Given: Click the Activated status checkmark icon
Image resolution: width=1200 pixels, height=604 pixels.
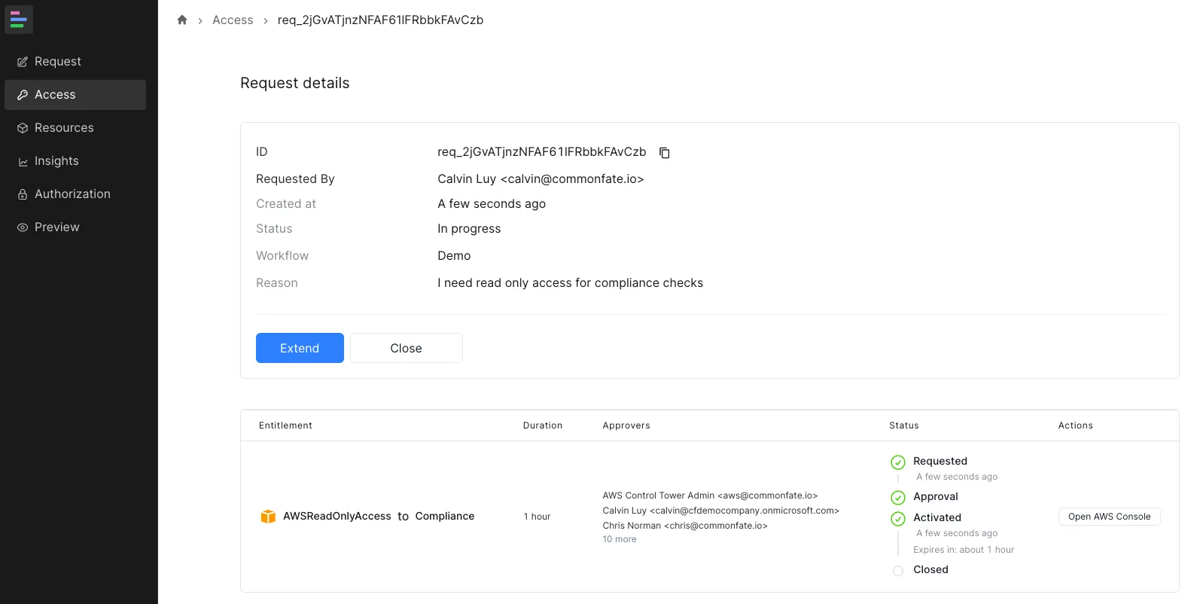Looking at the screenshot, I should pyautogui.click(x=897, y=519).
